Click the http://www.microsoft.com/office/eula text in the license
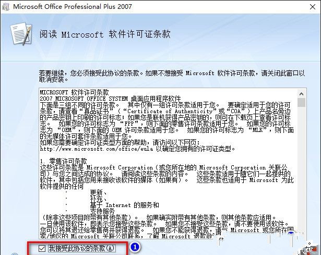Viewport: 321px width, 255px height. [97, 149]
